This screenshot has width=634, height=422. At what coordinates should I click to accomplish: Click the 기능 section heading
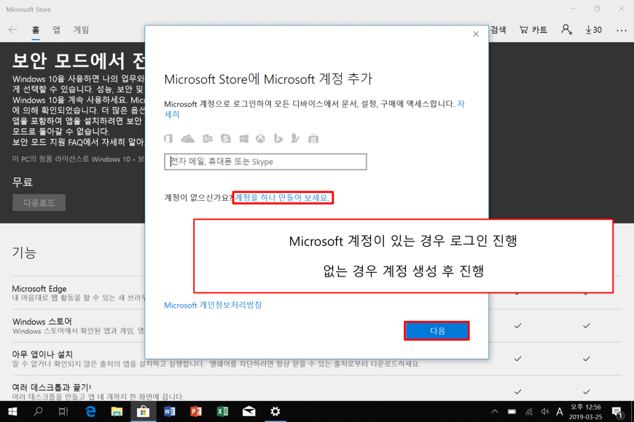coord(24,252)
